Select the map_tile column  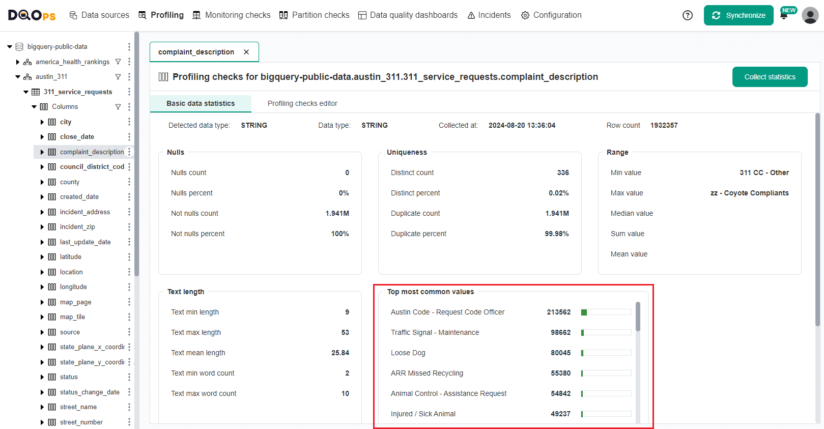coord(72,317)
